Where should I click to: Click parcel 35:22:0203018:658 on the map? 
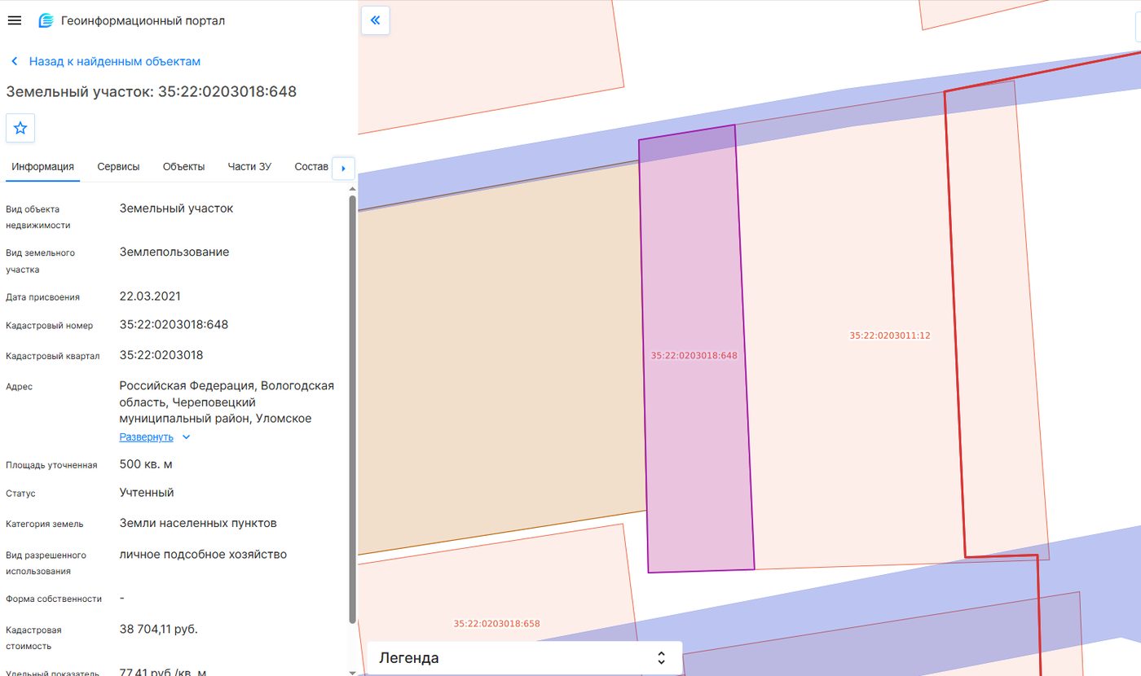pyautogui.click(x=497, y=624)
